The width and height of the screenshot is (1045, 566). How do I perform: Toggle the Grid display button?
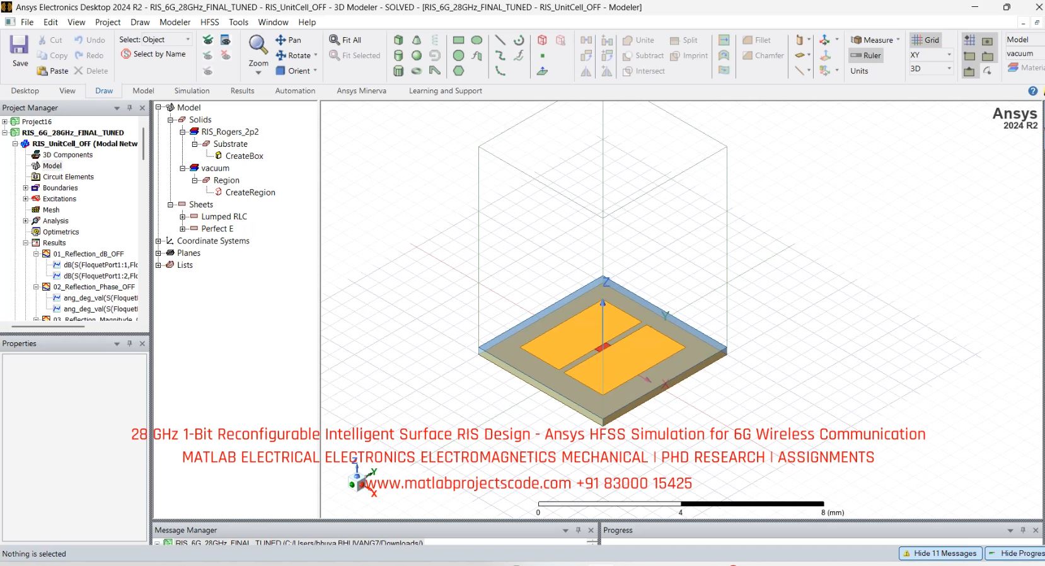[926, 40]
